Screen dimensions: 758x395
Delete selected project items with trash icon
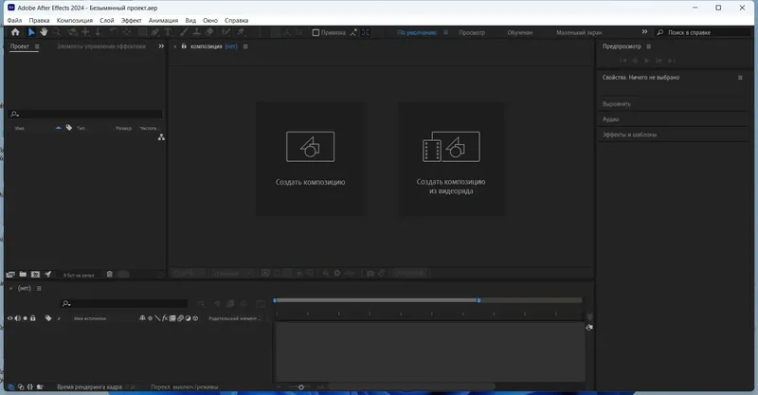click(110, 274)
